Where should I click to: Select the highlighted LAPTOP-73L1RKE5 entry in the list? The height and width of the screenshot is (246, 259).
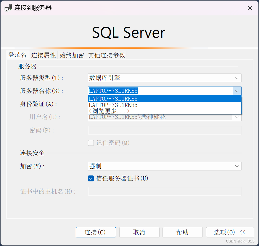[165, 99]
